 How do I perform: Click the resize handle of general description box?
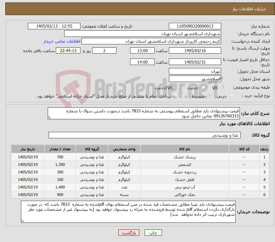click(x=49, y=117)
